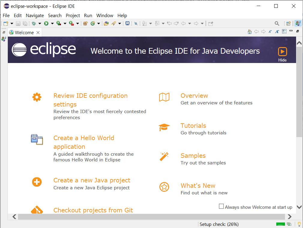Select the Welcome tab

(x=24, y=33)
